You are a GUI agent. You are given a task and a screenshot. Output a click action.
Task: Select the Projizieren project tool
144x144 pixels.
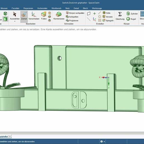(x=72, y=20)
